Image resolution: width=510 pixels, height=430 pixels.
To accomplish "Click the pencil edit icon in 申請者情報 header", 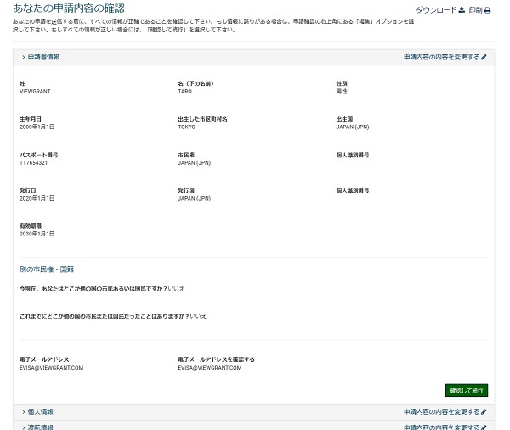I will (484, 57).
